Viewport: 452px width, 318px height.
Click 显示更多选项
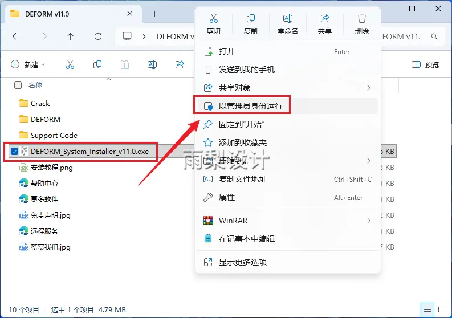pyautogui.click(x=288, y=262)
